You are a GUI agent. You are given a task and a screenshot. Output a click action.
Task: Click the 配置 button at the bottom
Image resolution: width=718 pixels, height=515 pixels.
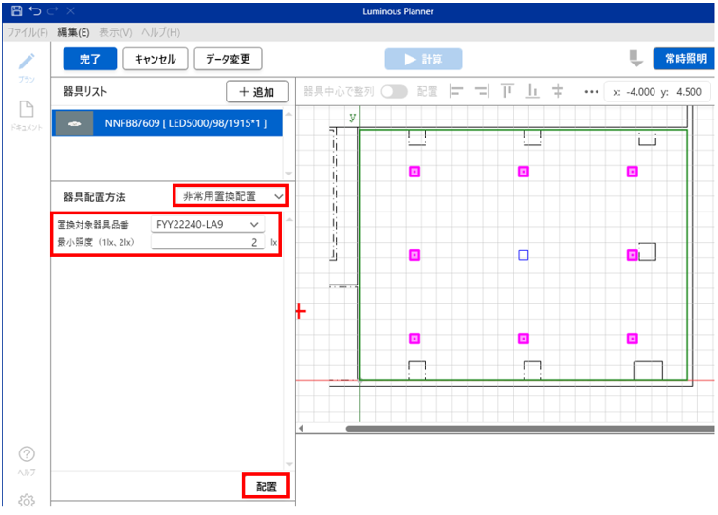(266, 486)
